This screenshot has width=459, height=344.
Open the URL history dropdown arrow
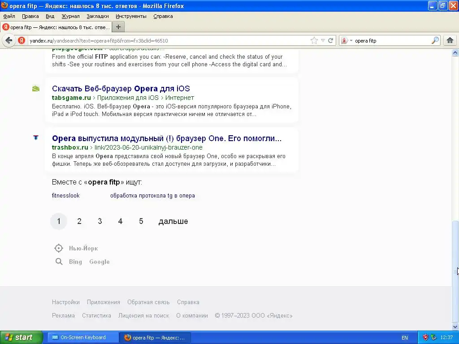coord(323,40)
